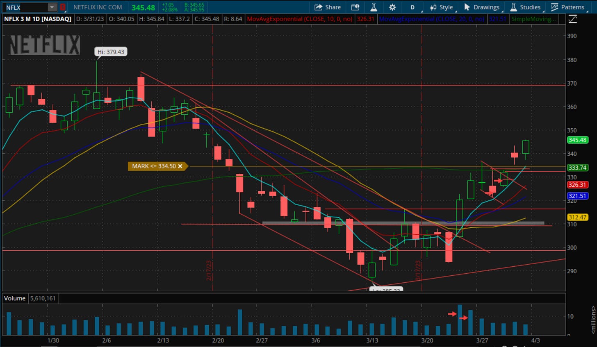Click the gray support zone rectangle near 310
Viewport: 597px width, 347px height.
[403, 223]
